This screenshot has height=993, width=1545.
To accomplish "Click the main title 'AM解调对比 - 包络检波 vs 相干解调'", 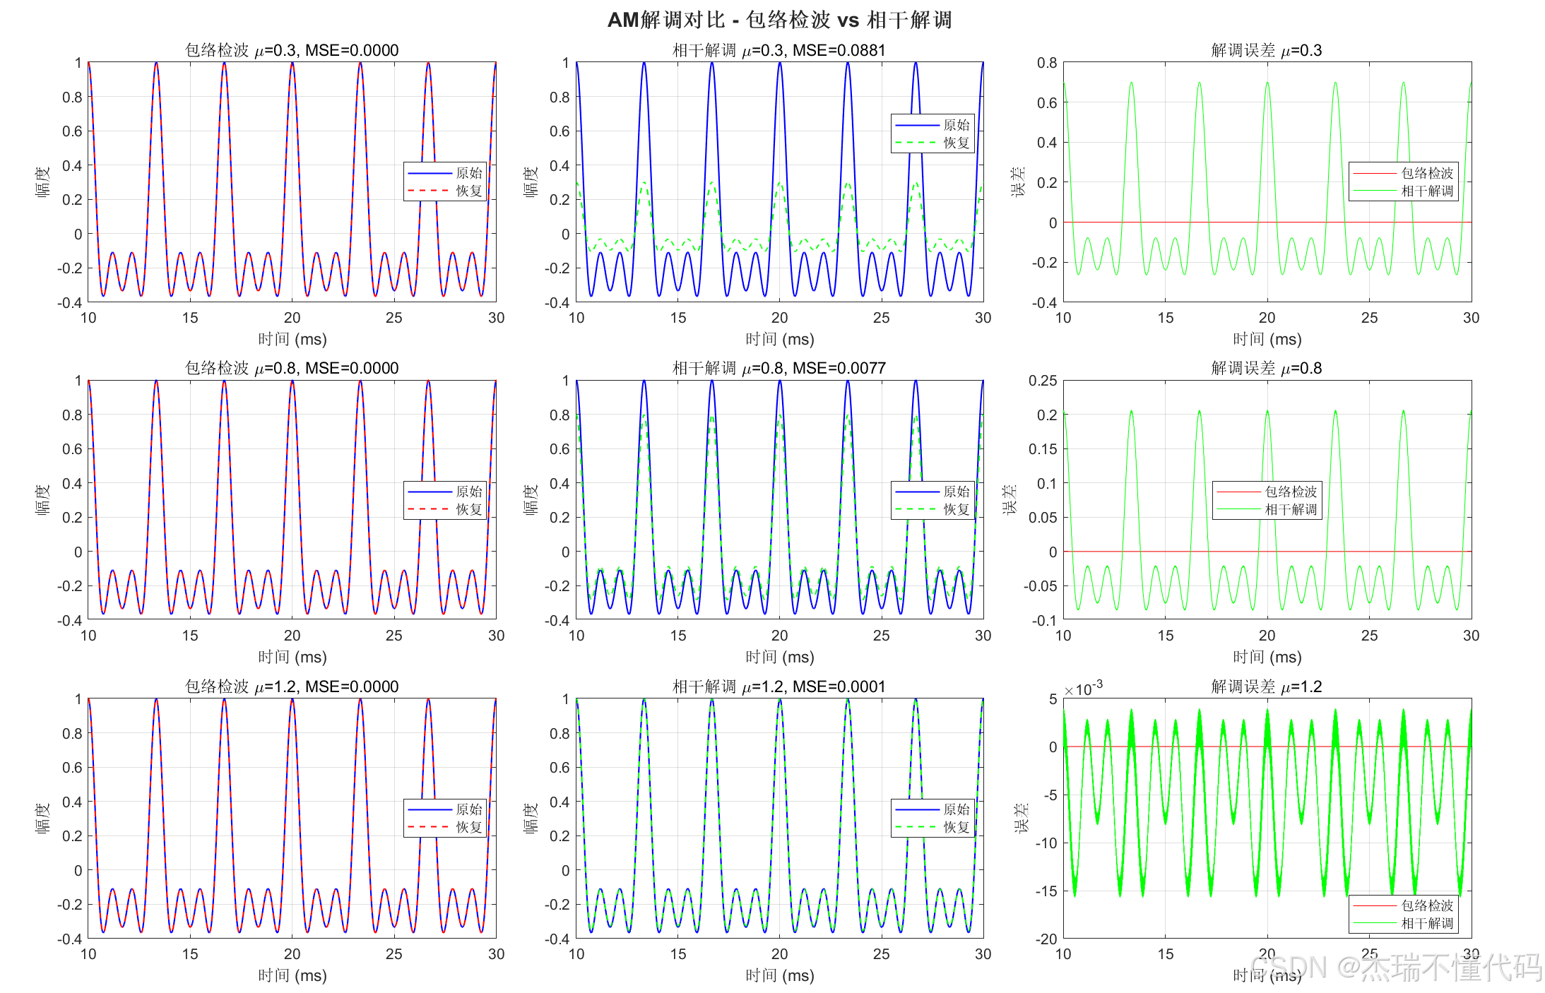I will point(779,20).
